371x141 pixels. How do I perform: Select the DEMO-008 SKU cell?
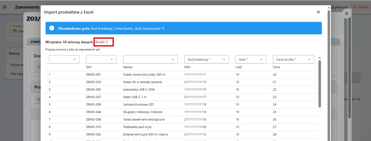pos(93,119)
